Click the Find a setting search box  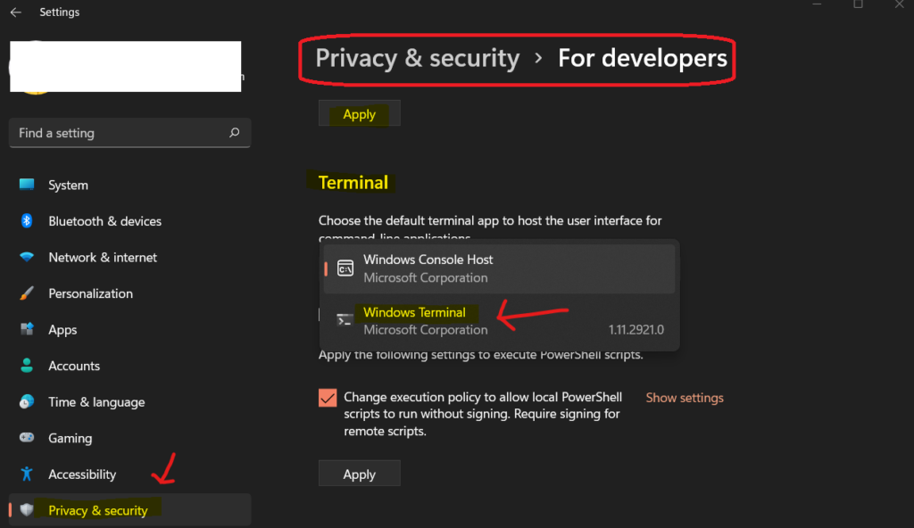coord(120,133)
